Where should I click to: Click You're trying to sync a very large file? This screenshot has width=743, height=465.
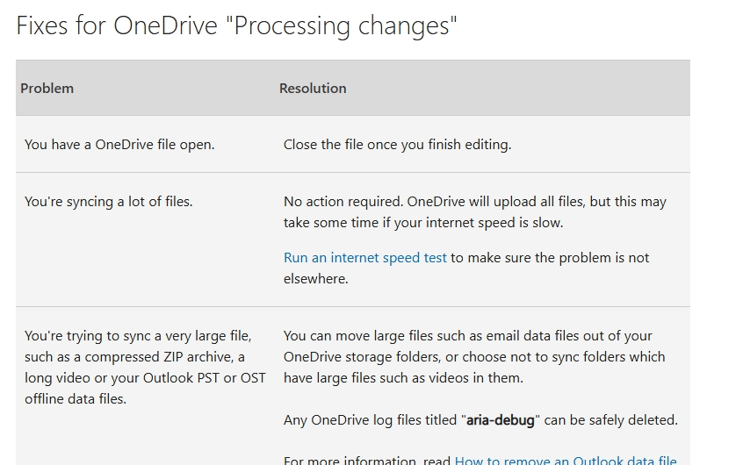coord(138,336)
